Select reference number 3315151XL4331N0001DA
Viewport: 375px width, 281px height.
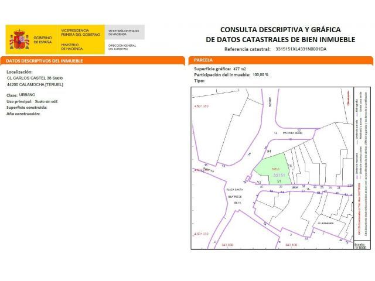tap(301, 49)
